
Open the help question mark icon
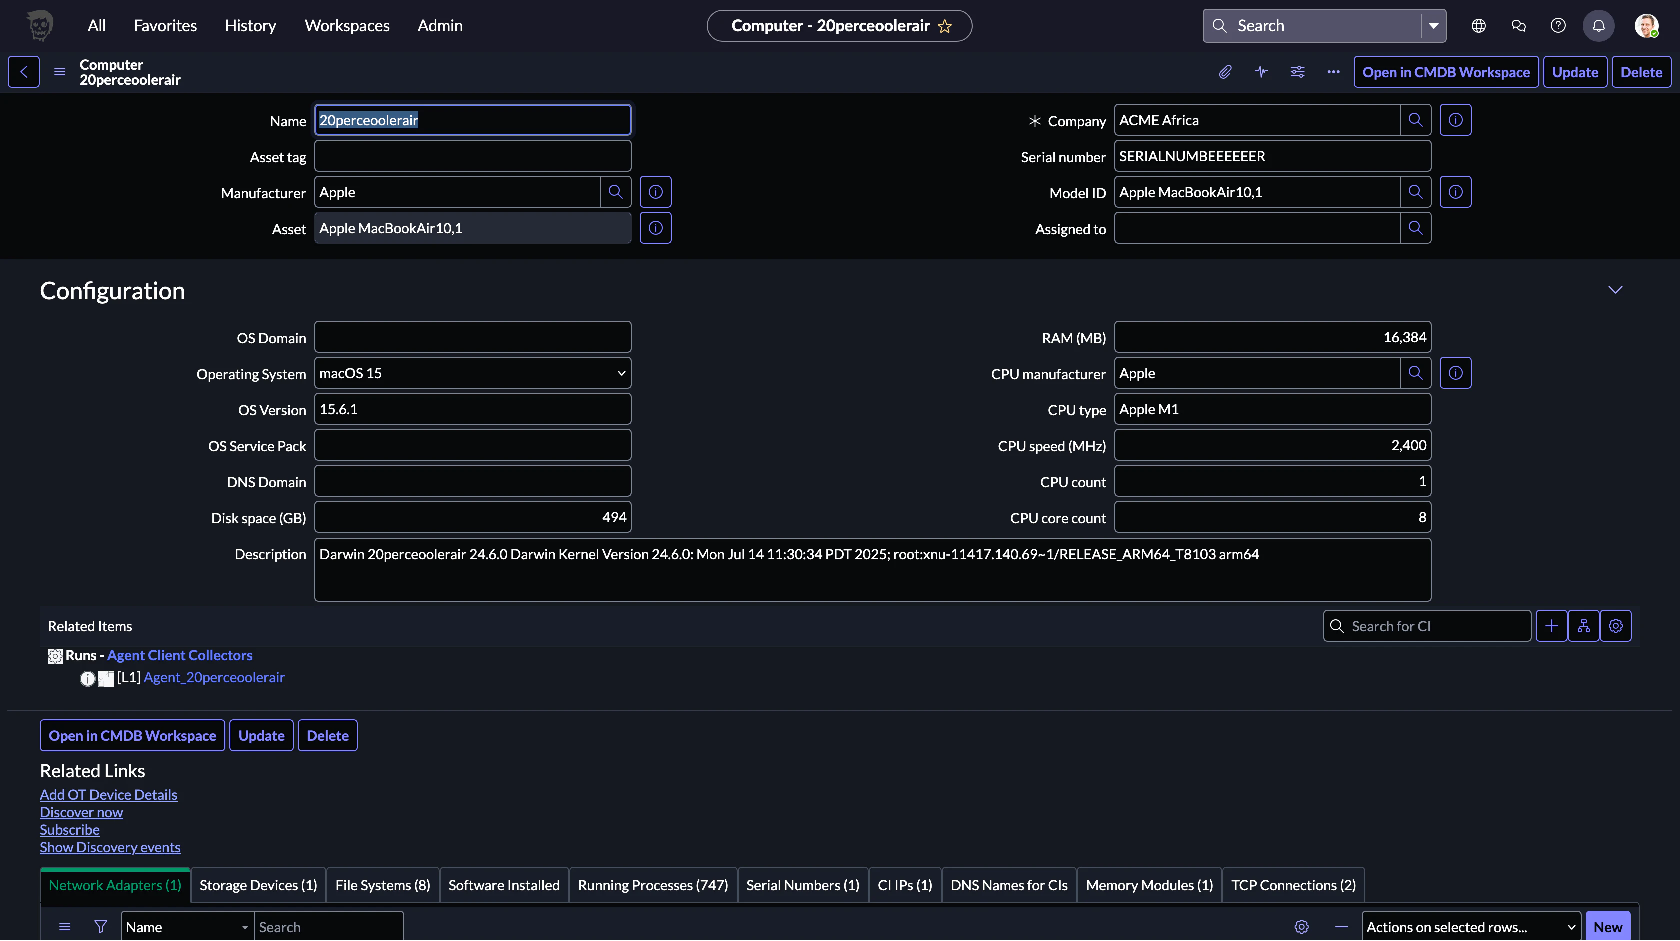(x=1558, y=26)
